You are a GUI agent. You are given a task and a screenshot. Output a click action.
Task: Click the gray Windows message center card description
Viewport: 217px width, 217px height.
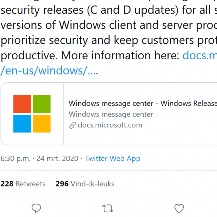(111, 114)
